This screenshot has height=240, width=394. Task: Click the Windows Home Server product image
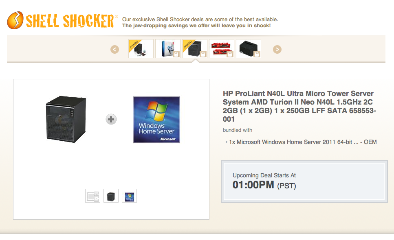pos(156,120)
